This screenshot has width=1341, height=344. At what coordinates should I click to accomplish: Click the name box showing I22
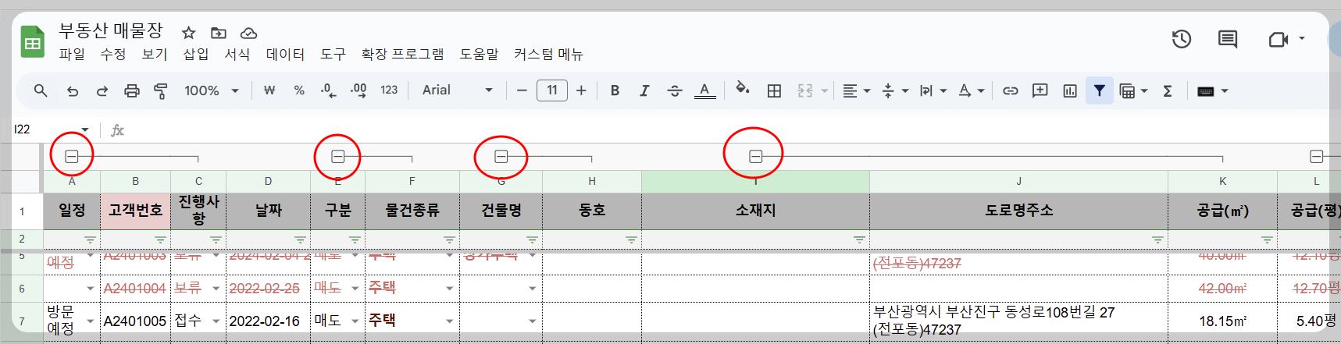click(x=51, y=129)
